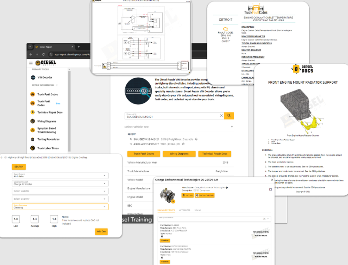Viewport: 348px width, 265px height.
Task: Click yellow Technical Repair Docs button
Action: point(215,154)
